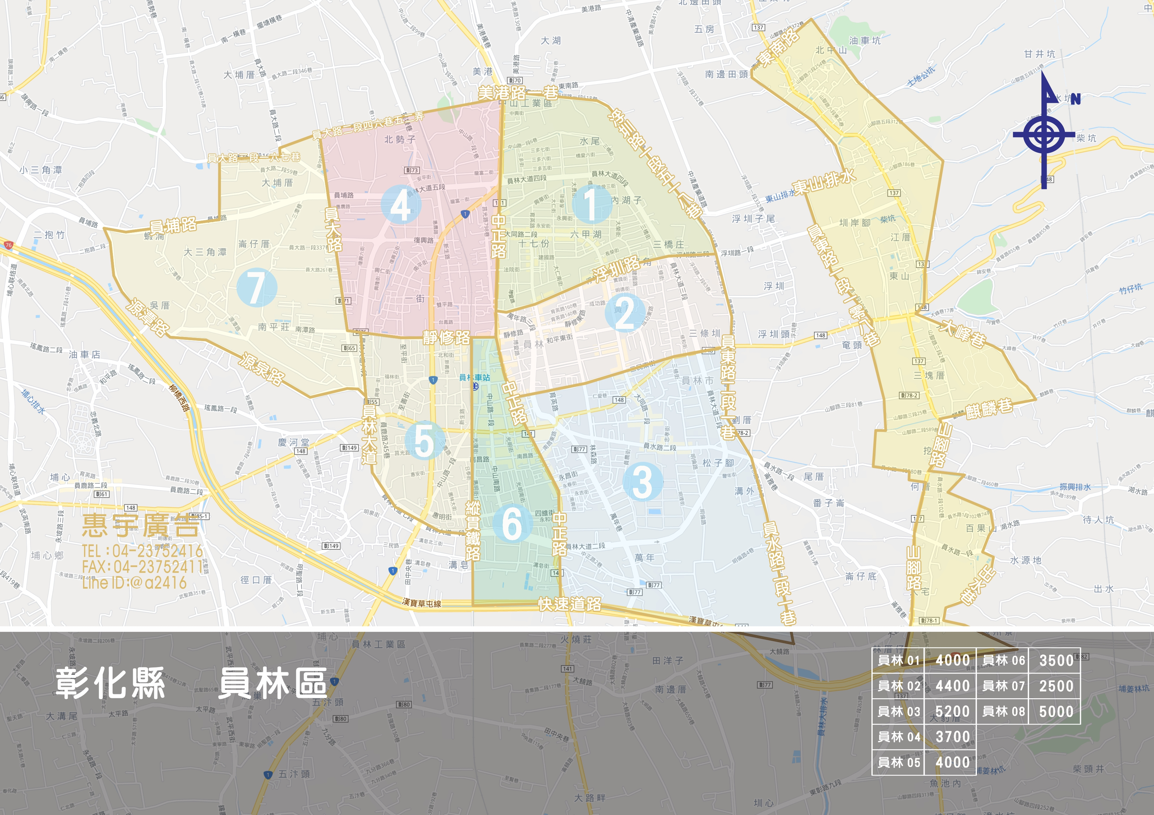The width and height of the screenshot is (1154, 815).
Task: Click the 員林 08 table cell
Action: point(1003,712)
